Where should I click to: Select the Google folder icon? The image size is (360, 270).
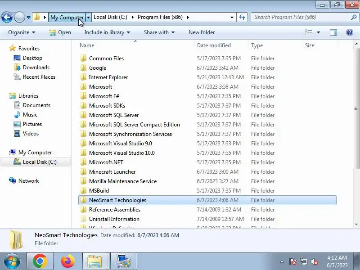click(x=83, y=68)
